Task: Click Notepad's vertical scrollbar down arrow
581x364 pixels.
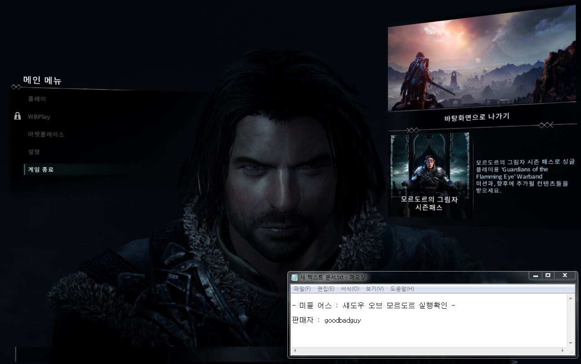Action: click(x=571, y=343)
